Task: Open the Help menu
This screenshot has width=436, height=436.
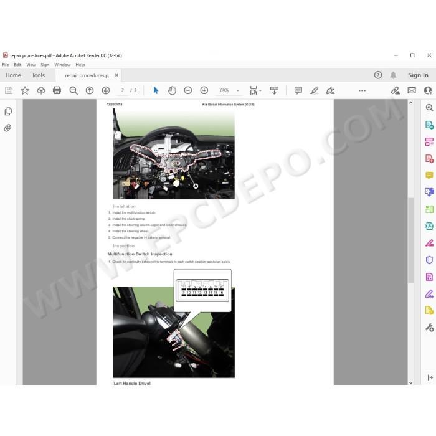Action: pos(80,65)
